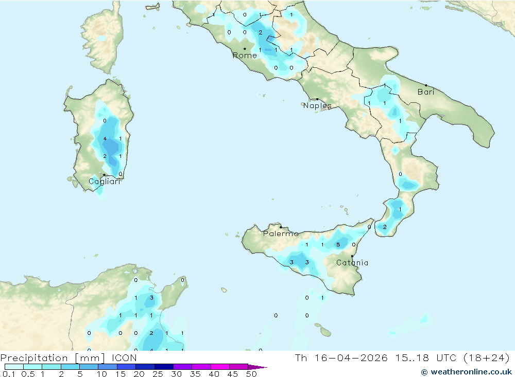Viewport: 515px width, 377px height.
Task: Click the city dot marker for Cagliari
Action: (x=104, y=175)
